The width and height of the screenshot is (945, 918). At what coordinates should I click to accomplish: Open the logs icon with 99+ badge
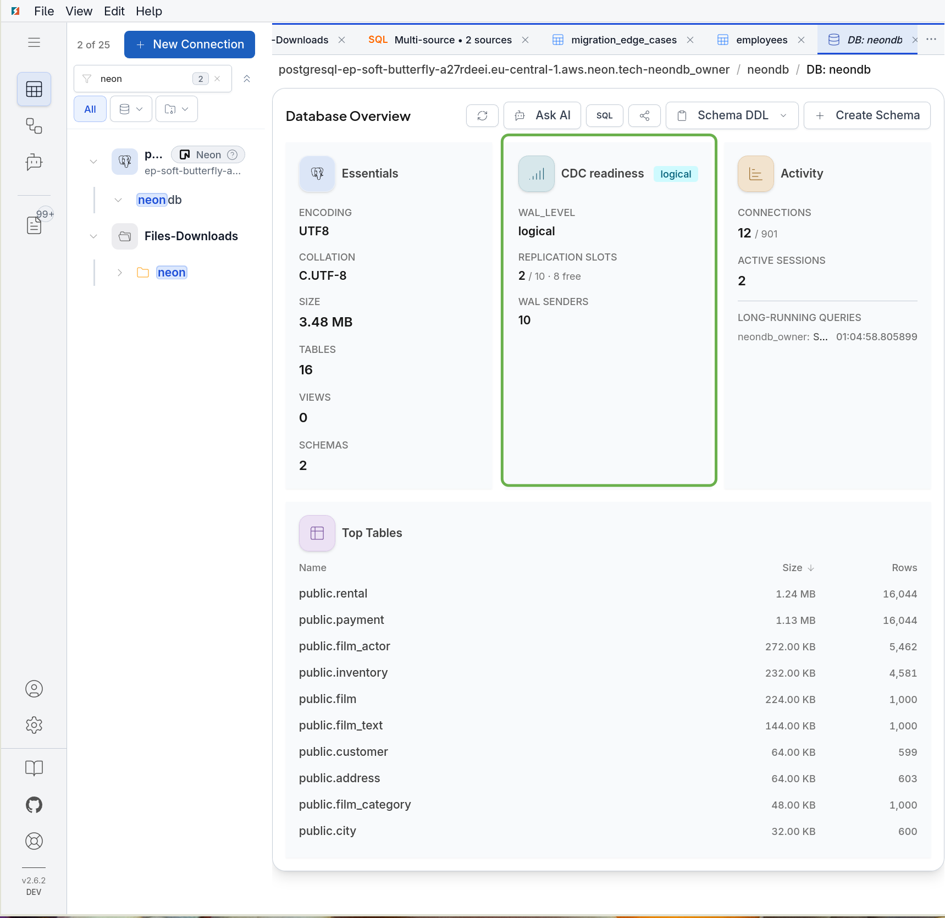pos(34,225)
